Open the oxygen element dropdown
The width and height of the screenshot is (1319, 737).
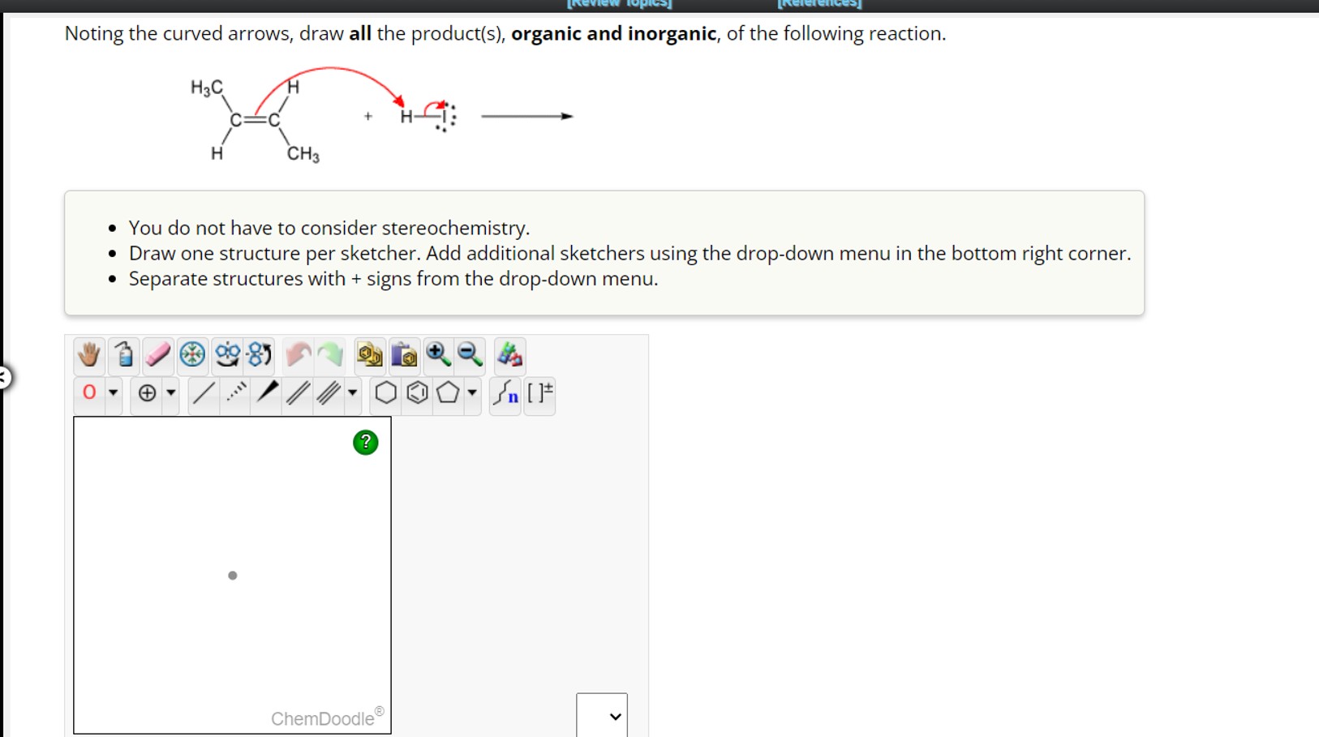coord(113,394)
